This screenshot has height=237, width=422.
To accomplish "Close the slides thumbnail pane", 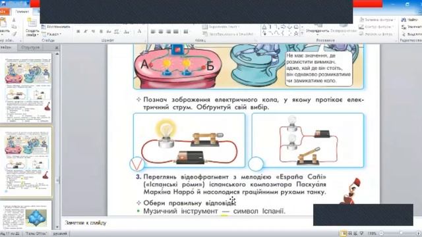I will (57, 47).
